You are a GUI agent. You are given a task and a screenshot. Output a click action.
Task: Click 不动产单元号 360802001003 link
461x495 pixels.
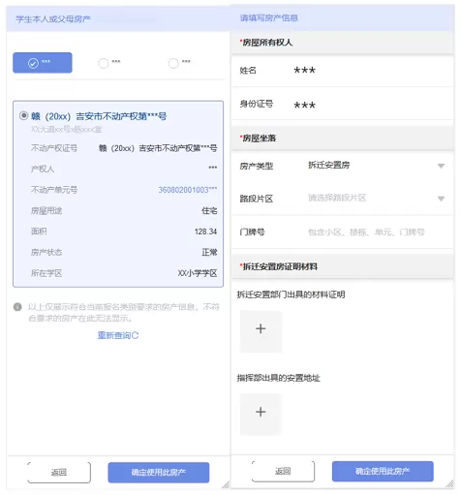188,190
